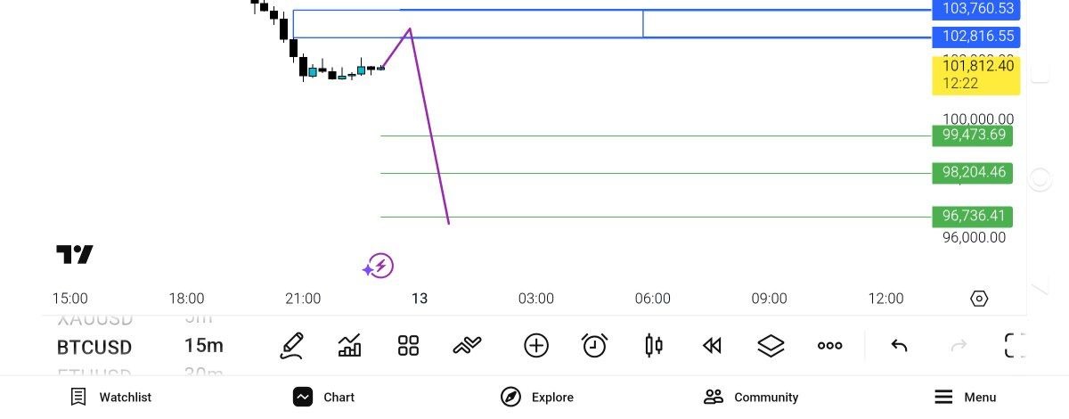Open the indicators chart icon

[x=350, y=345]
